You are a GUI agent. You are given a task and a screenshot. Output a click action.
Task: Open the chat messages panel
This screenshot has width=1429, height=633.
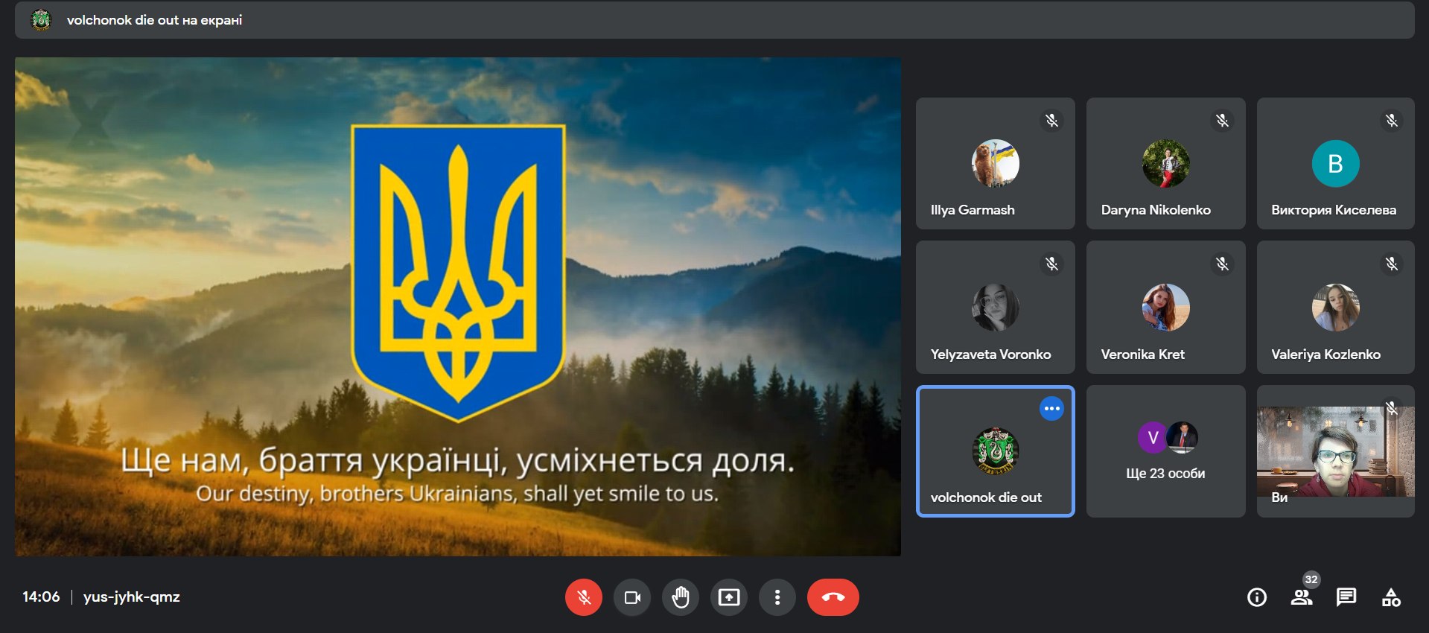pos(1346,597)
